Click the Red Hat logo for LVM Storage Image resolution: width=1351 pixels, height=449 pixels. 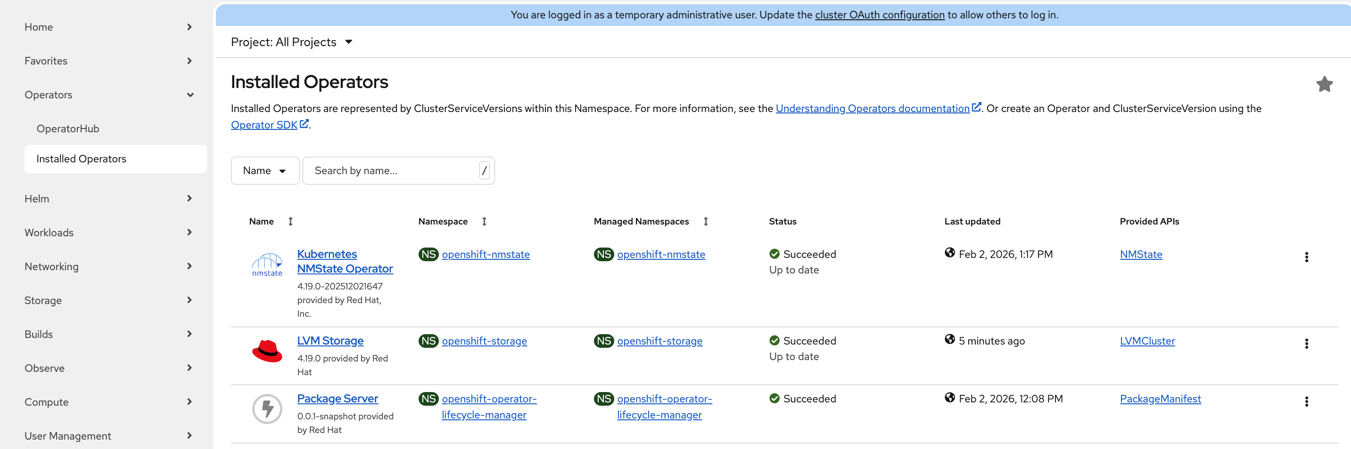(267, 351)
